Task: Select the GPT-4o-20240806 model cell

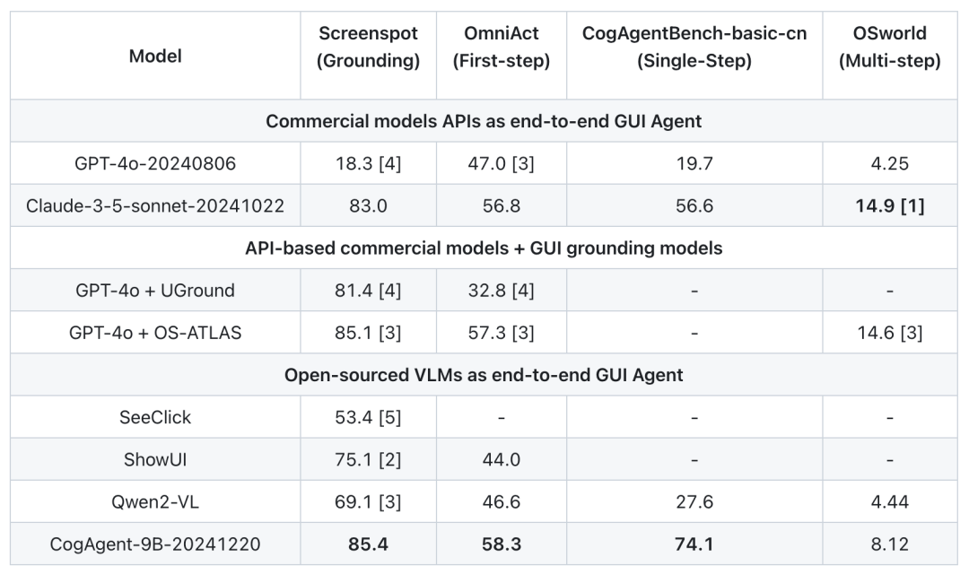Action: 155,163
